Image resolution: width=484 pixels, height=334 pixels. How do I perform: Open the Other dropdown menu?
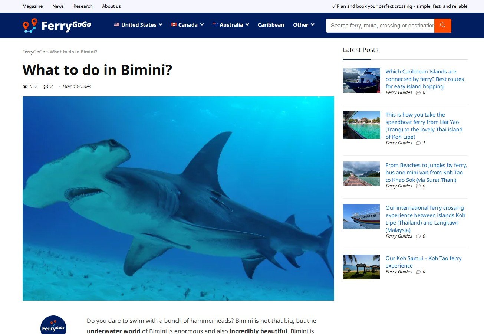304,25
